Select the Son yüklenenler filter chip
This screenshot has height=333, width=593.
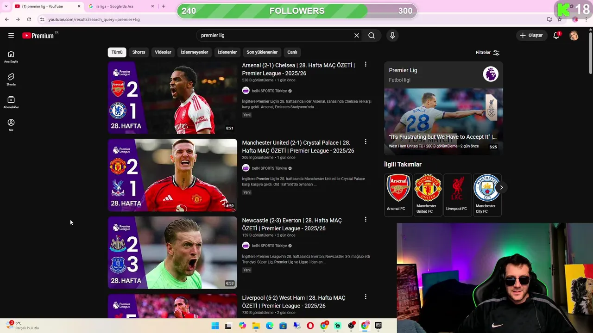(262, 52)
